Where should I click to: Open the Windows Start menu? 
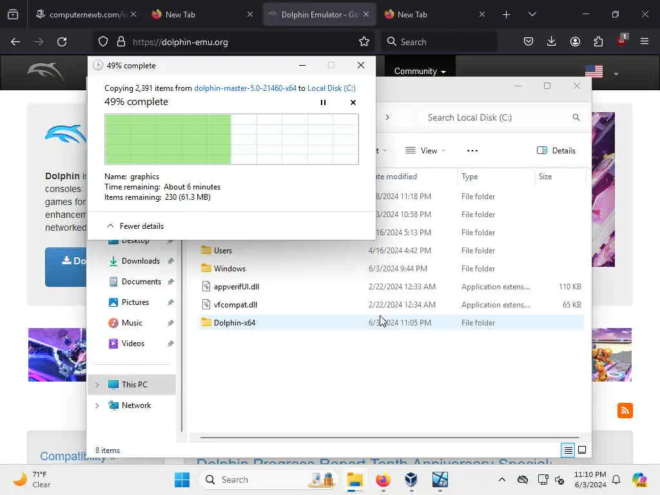pyautogui.click(x=182, y=480)
